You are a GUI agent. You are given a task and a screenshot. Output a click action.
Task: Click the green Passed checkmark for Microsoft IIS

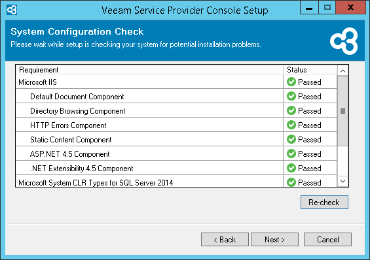[291, 82]
